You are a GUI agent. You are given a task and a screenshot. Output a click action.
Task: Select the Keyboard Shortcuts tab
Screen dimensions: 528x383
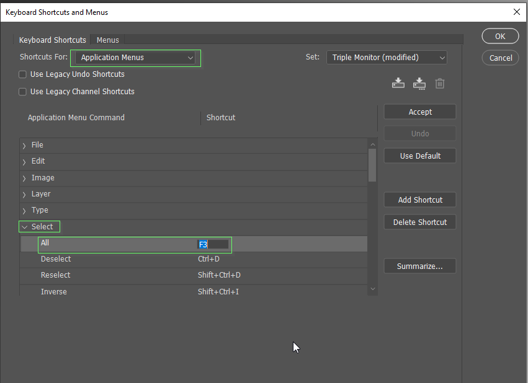(52, 40)
